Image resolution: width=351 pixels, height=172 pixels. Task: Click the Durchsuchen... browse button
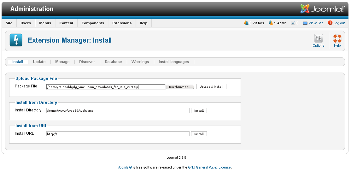tap(180, 87)
